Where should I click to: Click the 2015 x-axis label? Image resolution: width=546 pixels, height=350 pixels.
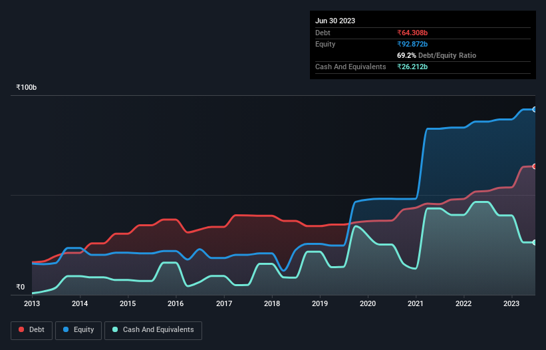(x=128, y=303)
